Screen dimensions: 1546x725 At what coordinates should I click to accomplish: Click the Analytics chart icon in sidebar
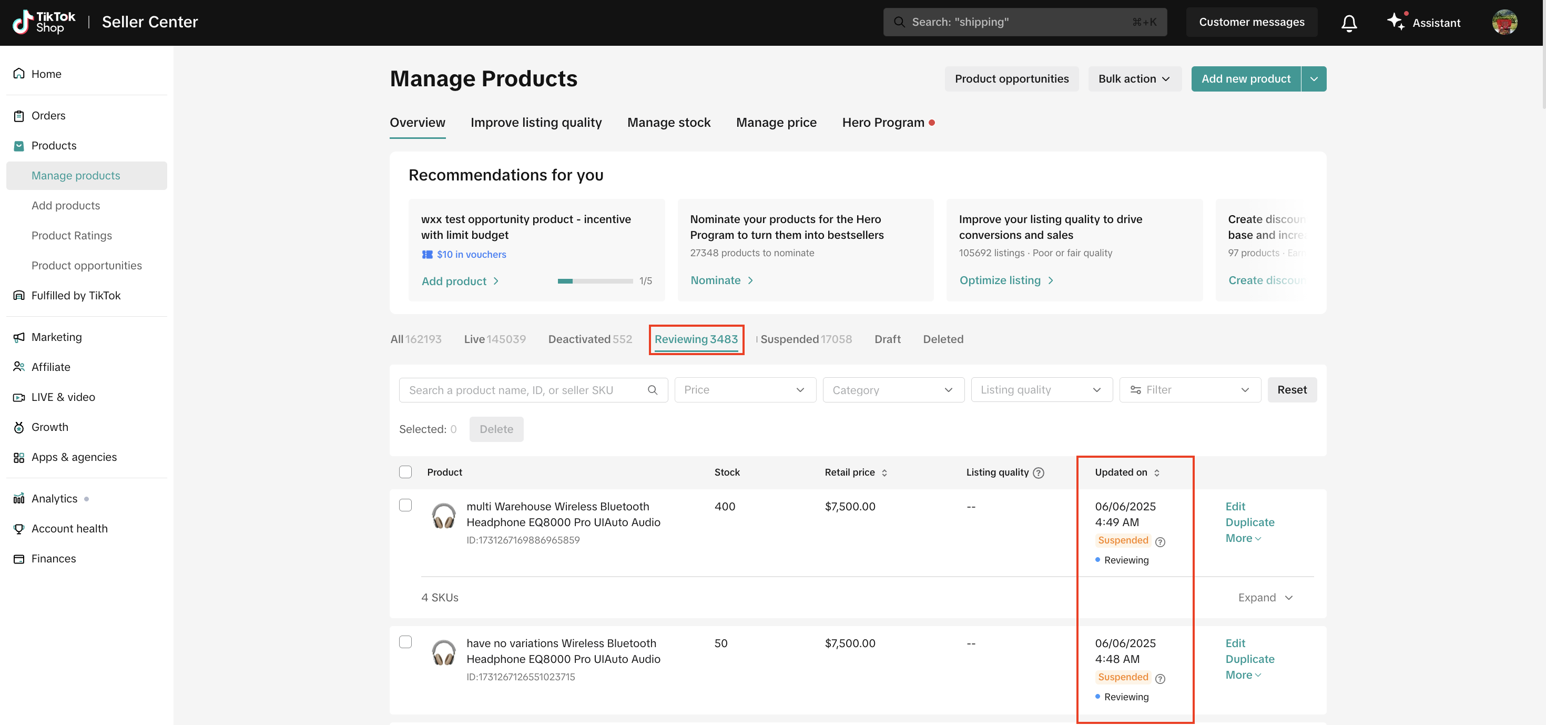[x=19, y=499]
